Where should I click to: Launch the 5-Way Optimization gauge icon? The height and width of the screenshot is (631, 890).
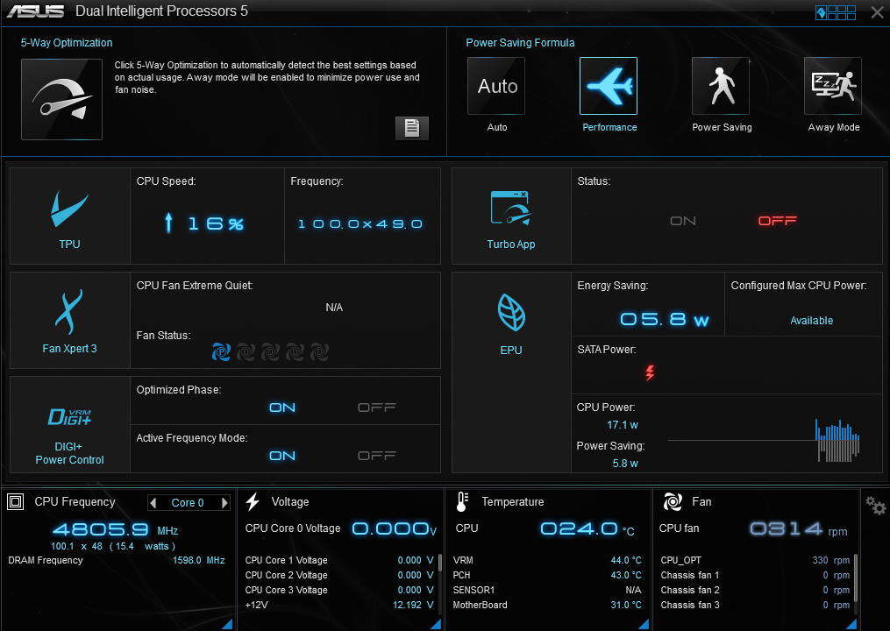click(x=61, y=99)
